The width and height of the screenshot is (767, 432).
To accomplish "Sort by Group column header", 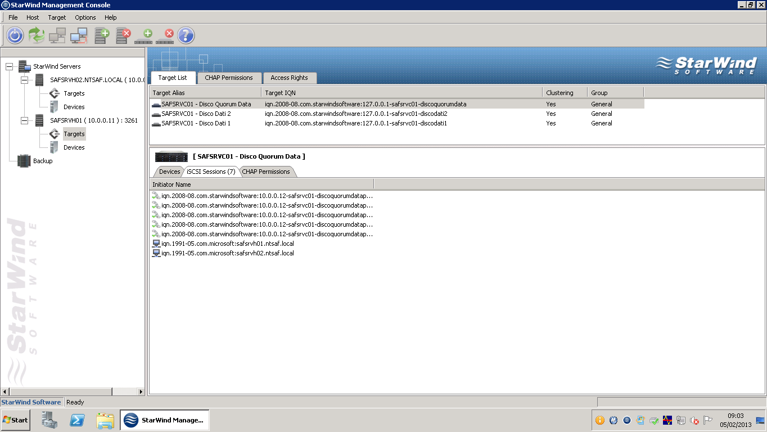I will (x=616, y=93).
